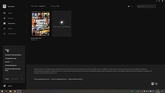Screen dimensions: 165x93
Task: Open the Windows taskbar search
Action: [x=6, y=91]
